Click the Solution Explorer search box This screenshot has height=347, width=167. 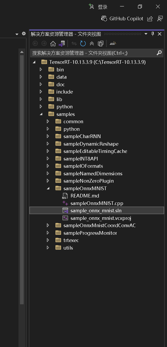pyautogui.click(x=97, y=53)
